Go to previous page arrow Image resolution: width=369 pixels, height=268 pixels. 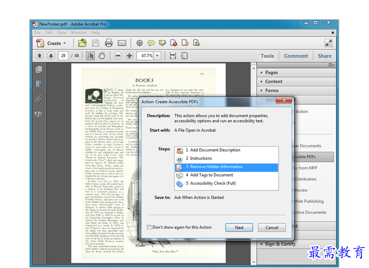pyautogui.click(x=40, y=56)
